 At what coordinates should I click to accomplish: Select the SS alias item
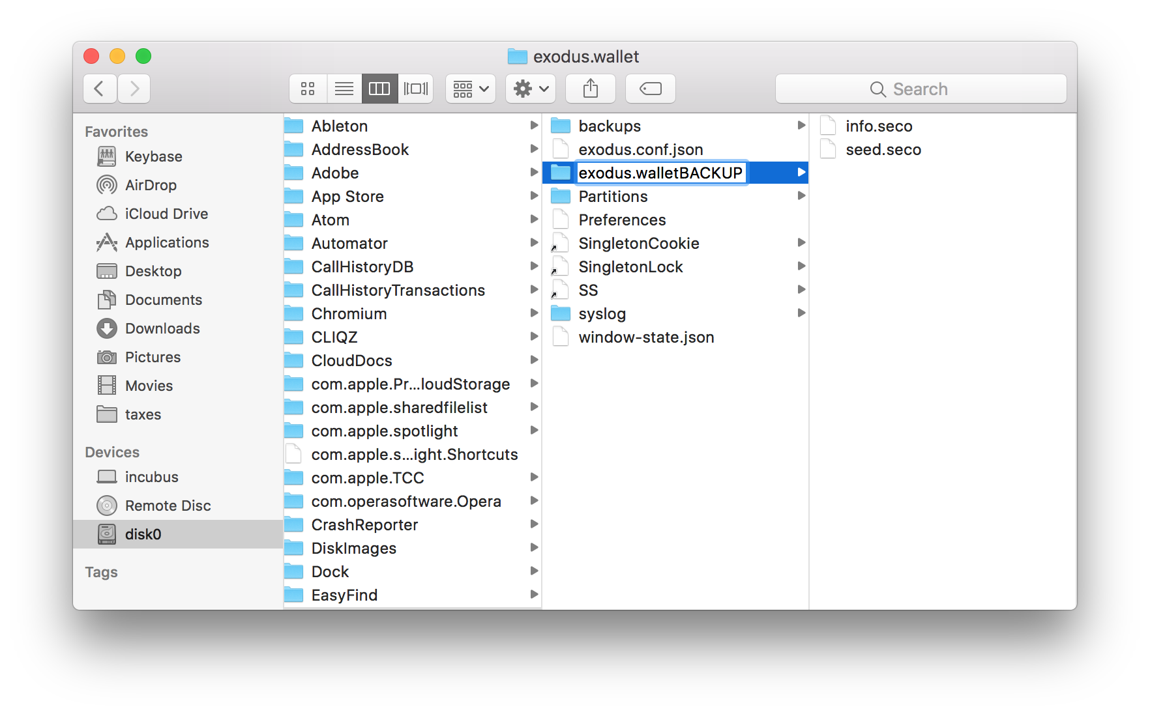pyautogui.click(x=675, y=290)
